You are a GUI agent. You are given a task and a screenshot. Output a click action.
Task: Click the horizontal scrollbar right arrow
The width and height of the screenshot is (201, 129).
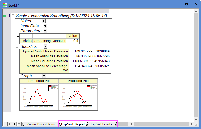click(x=191, y=124)
